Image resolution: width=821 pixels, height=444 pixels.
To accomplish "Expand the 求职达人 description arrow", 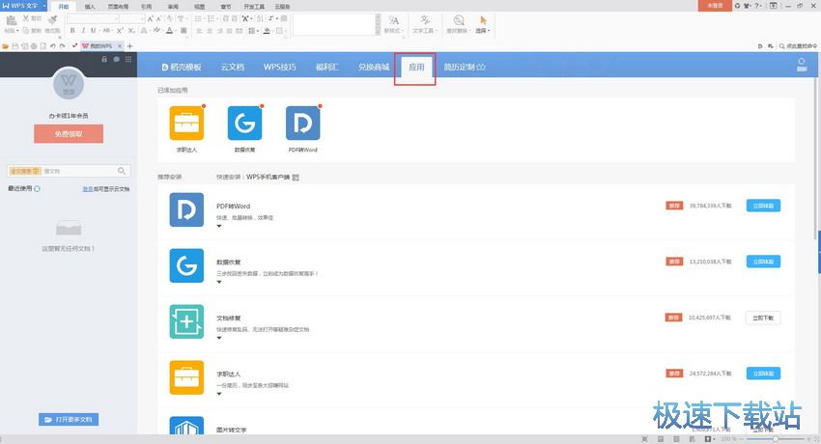I will click(x=219, y=394).
